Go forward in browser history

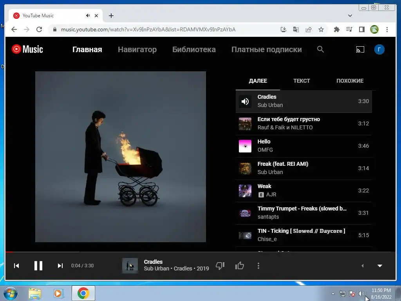27,29
